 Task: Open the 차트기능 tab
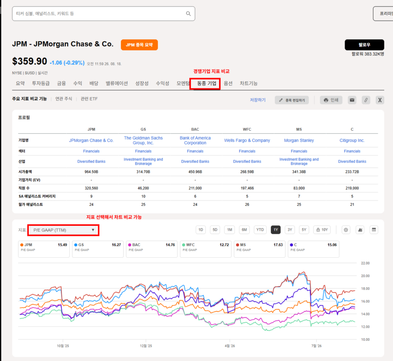point(248,83)
